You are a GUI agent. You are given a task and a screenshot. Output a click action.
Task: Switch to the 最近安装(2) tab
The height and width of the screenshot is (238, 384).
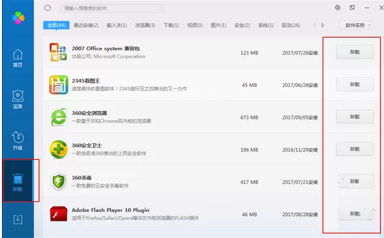(x=86, y=25)
